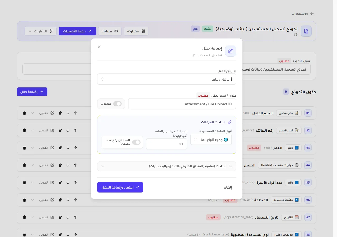
Task: Click "اعتماد وإضافة الحقل" confirm button
Action: (x=120, y=187)
